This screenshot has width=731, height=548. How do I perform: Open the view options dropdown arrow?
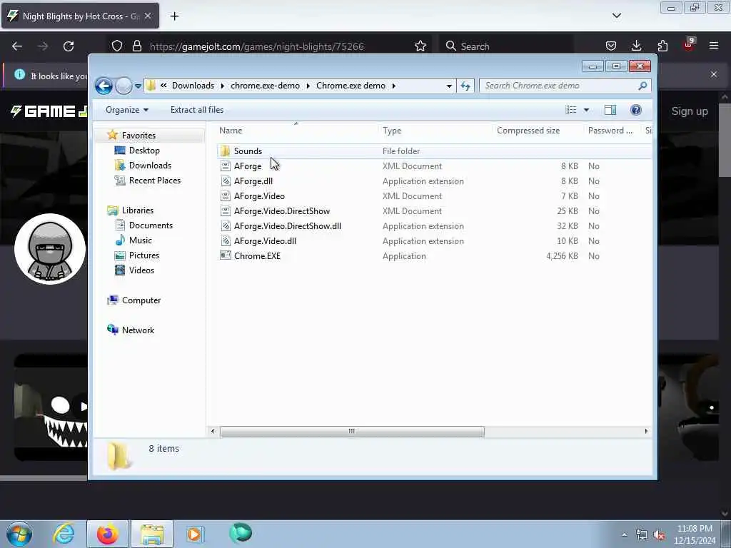click(587, 110)
